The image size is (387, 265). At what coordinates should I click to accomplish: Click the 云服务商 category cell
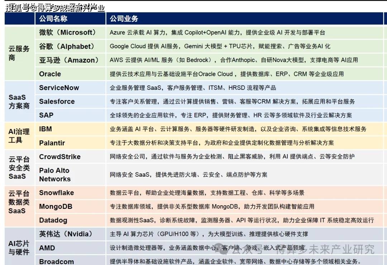pyautogui.click(x=19, y=53)
